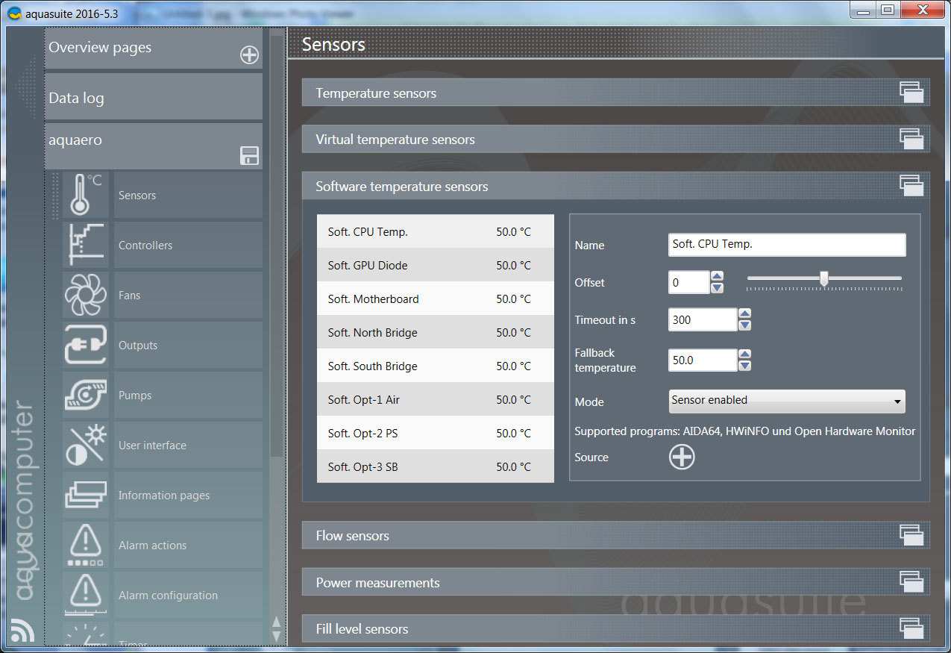
Task: Click the Pumps icon
Action: (x=86, y=396)
